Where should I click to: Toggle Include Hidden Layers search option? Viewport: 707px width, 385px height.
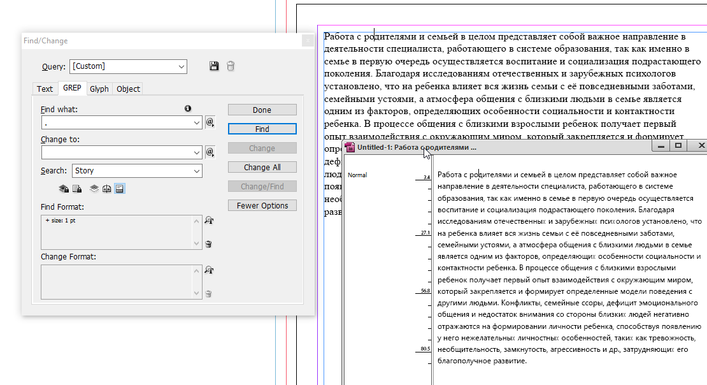[x=94, y=189]
